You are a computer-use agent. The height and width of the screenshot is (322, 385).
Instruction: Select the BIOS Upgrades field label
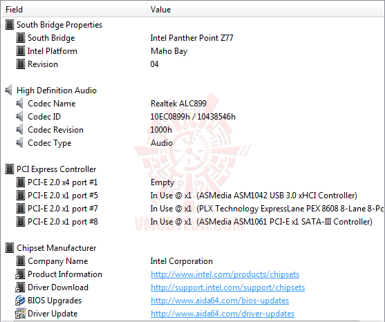[x=55, y=301]
